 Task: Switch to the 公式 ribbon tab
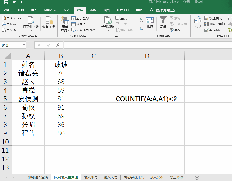67,10
